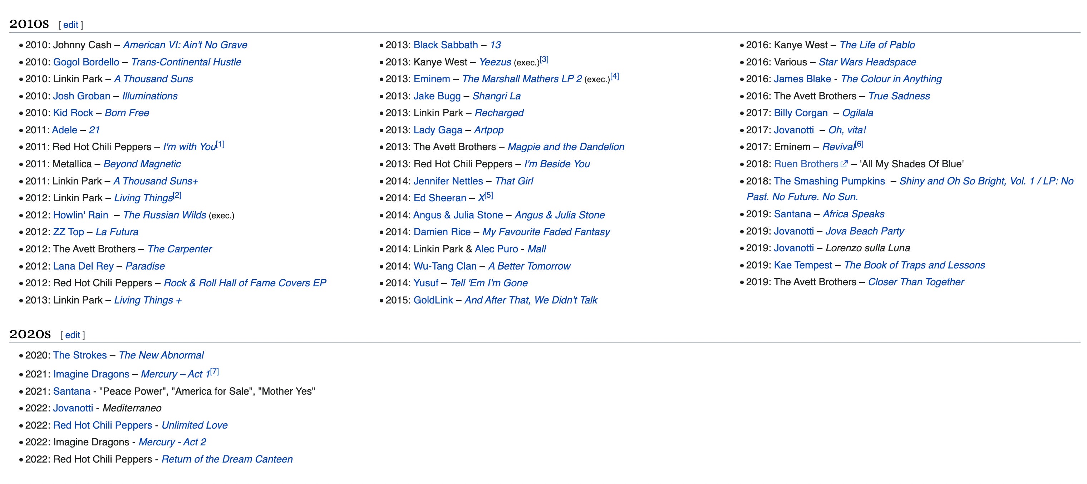The width and height of the screenshot is (1087, 484).
Task: Click the external link icon after Ruen Brothers
Action: coord(843,164)
